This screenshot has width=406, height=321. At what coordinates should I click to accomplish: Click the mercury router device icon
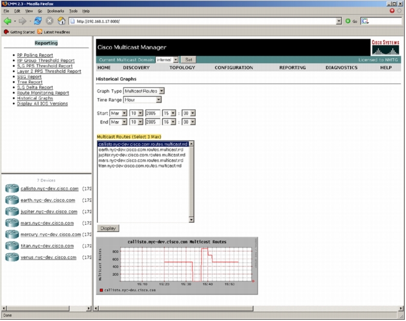coord(12,234)
